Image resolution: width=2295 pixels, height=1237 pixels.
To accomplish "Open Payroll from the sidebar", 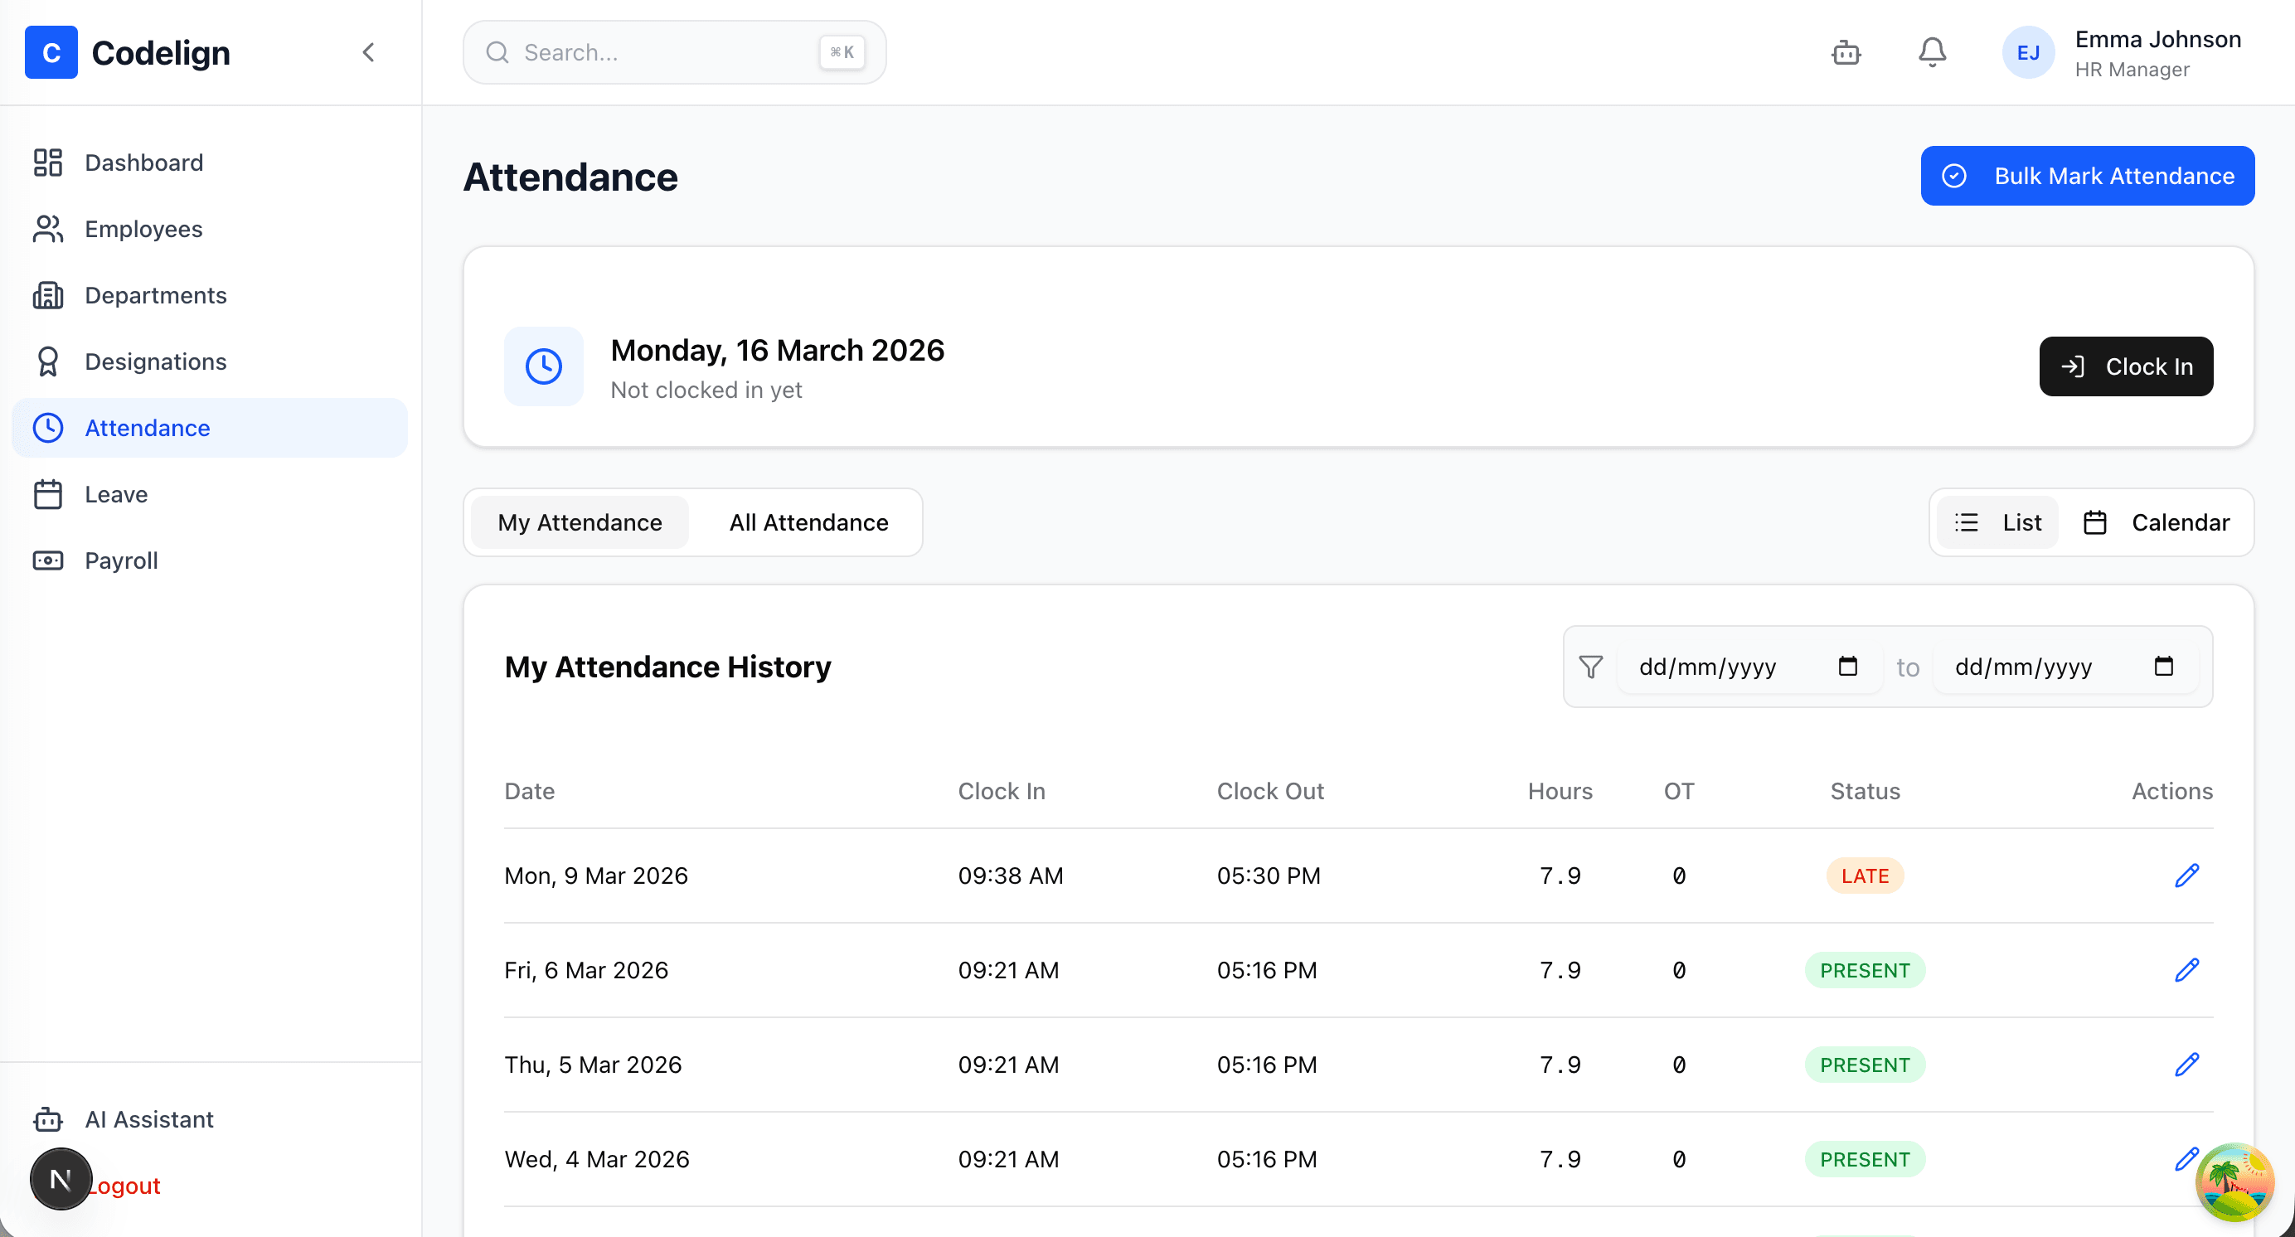I will point(121,560).
